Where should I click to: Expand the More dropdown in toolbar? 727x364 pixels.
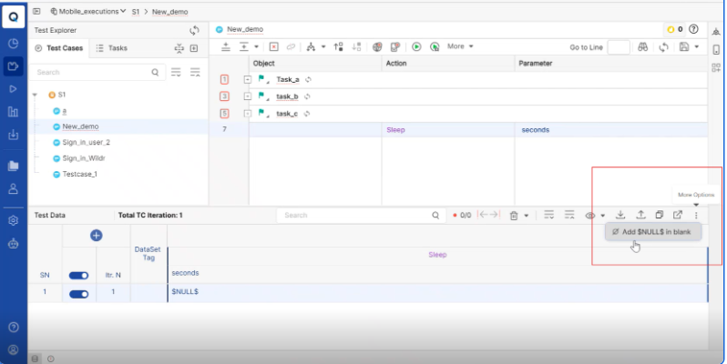pos(458,46)
